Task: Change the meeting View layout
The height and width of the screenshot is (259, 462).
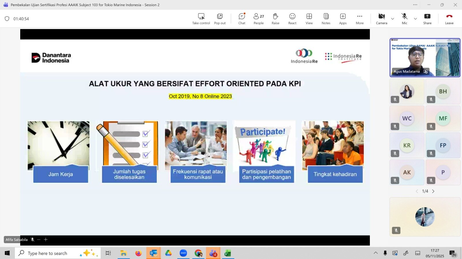Action: [309, 19]
